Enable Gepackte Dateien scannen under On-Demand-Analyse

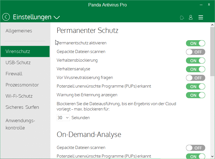pyautogui.click(x=195, y=148)
